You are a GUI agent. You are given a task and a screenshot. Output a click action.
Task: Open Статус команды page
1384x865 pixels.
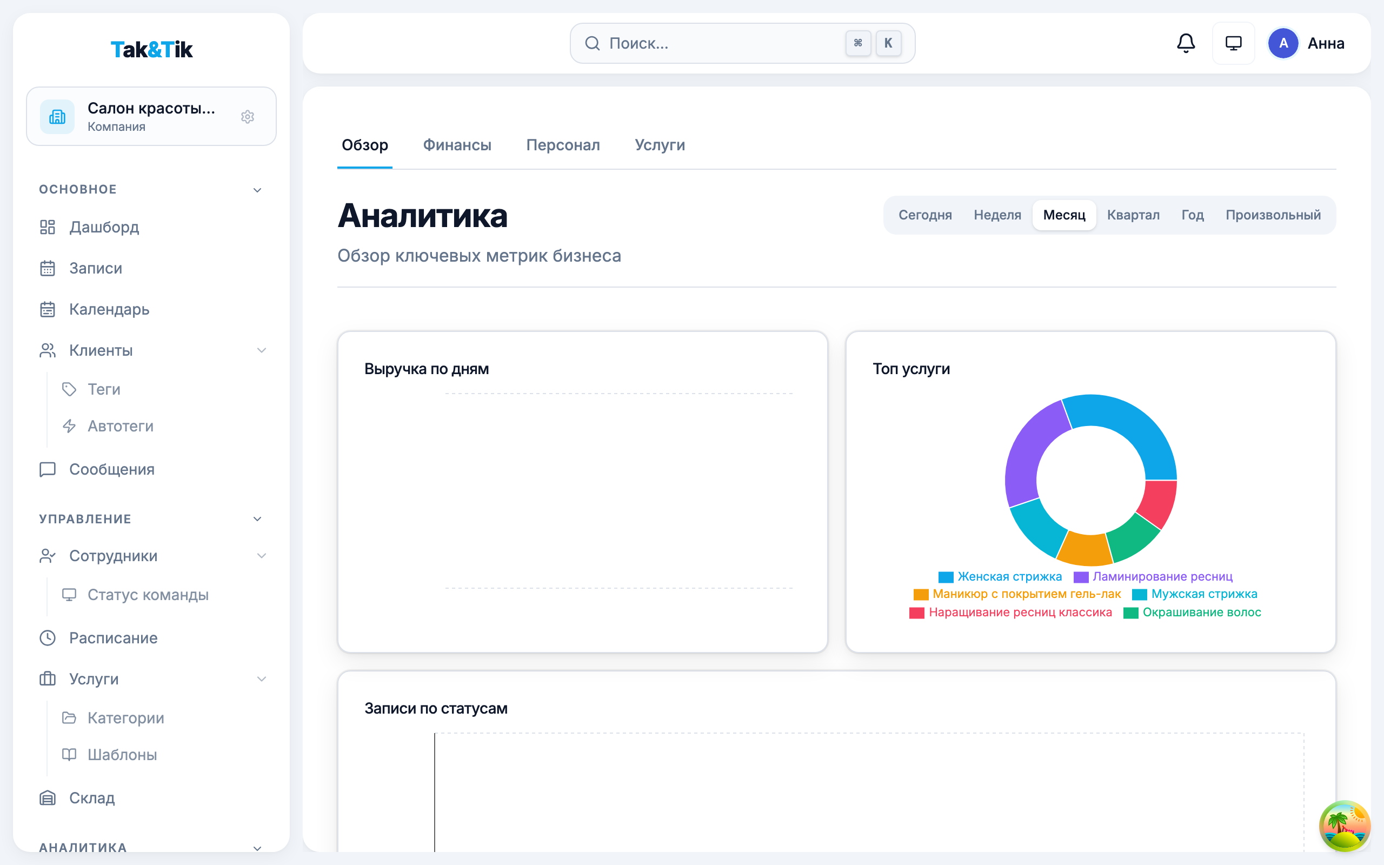(x=148, y=595)
